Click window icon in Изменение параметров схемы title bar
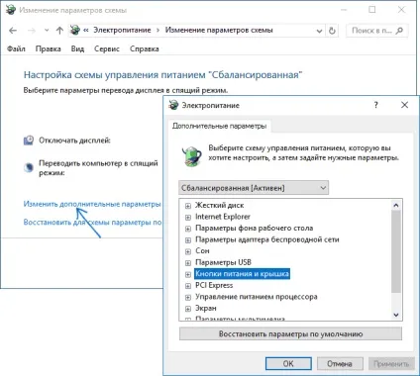Viewport: 420px width, 376px height. (x=11, y=10)
